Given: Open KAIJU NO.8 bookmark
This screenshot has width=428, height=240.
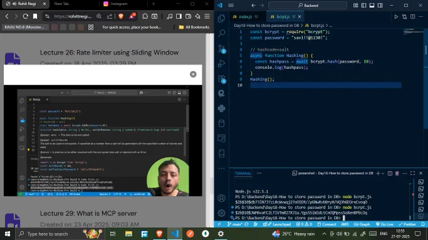Looking at the screenshot, I should point(25,27).
